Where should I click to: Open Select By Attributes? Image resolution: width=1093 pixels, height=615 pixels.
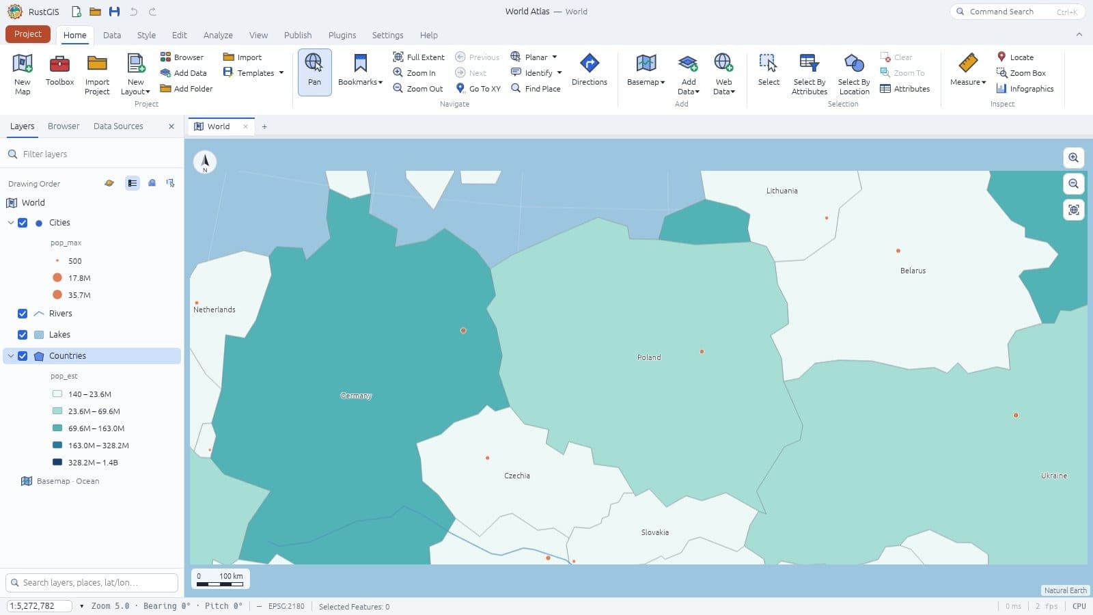point(810,75)
